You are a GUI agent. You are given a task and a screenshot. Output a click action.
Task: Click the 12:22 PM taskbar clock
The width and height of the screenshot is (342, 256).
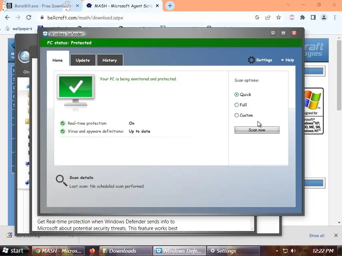point(323,251)
